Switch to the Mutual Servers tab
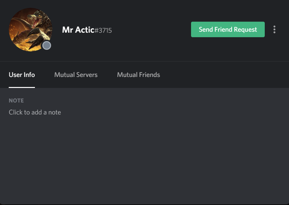The height and width of the screenshot is (205, 289). pos(76,75)
